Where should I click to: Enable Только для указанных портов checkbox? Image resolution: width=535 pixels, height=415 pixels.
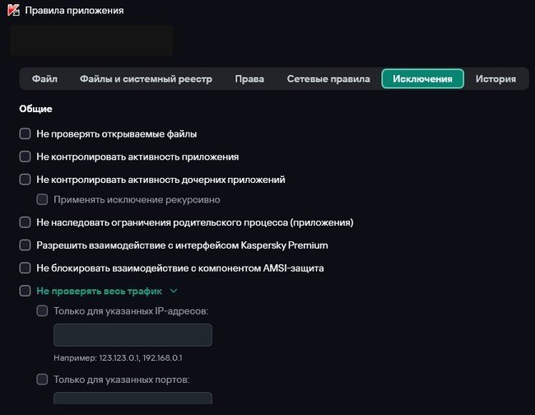click(x=43, y=380)
